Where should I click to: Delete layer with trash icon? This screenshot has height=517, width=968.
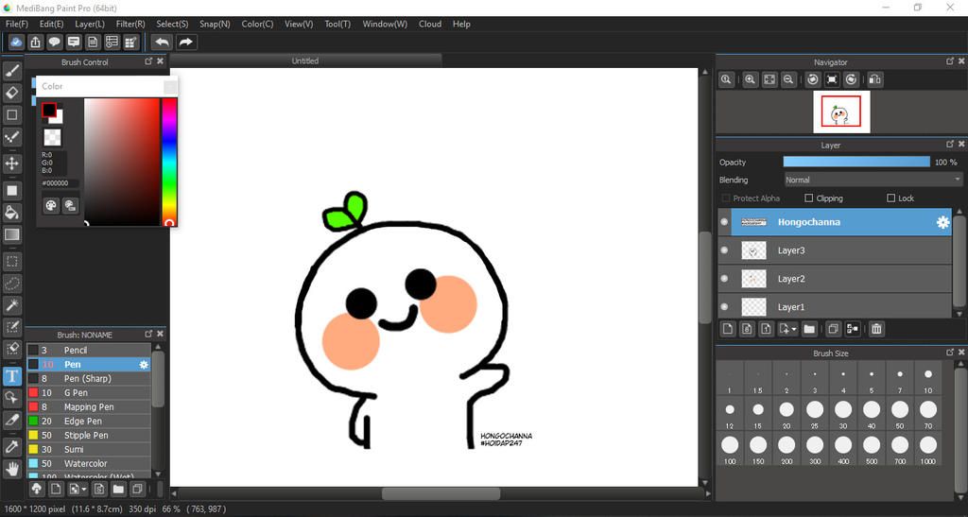tap(876, 330)
